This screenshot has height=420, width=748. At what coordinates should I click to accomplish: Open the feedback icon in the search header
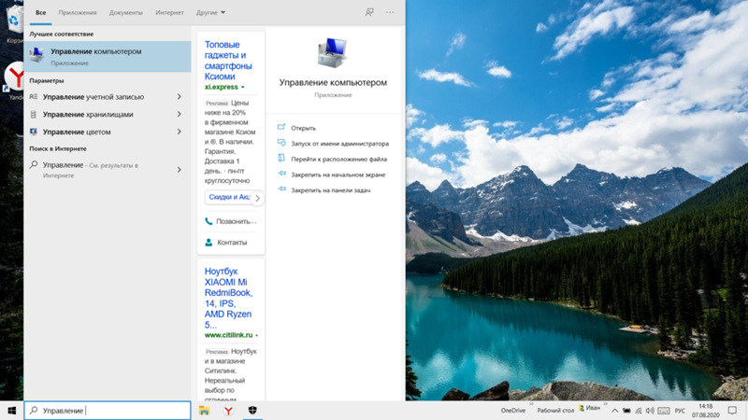coord(369,12)
